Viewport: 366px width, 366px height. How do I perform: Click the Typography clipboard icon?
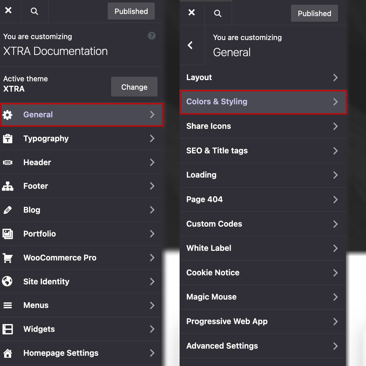(7, 138)
